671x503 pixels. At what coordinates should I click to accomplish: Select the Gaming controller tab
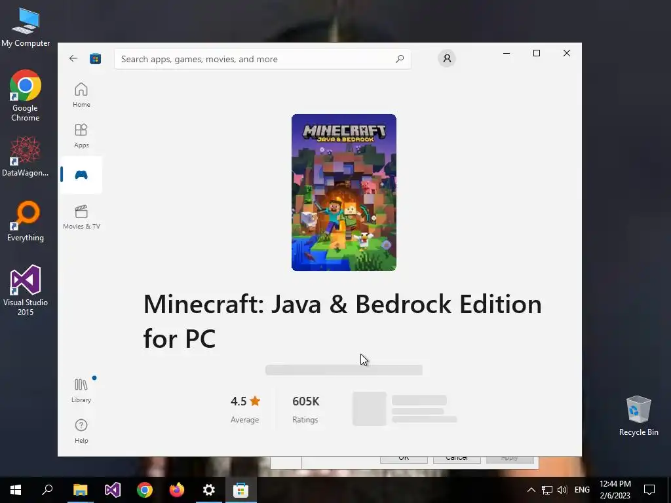81,175
